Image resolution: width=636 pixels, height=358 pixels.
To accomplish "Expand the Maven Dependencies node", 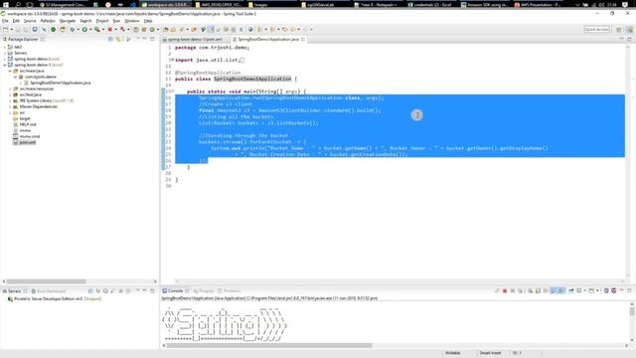I will [10, 106].
